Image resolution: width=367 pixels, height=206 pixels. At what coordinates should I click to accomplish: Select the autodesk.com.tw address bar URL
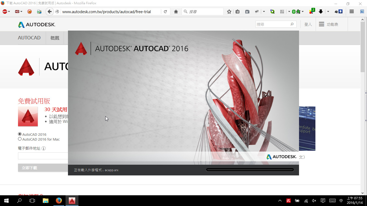(x=107, y=12)
